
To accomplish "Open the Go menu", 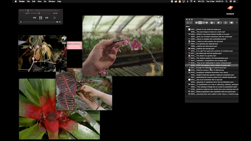I will 45,2.
